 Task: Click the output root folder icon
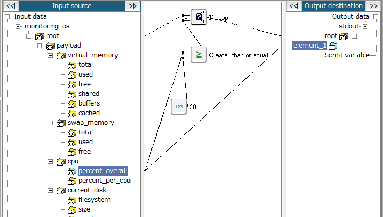[x=344, y=36]
